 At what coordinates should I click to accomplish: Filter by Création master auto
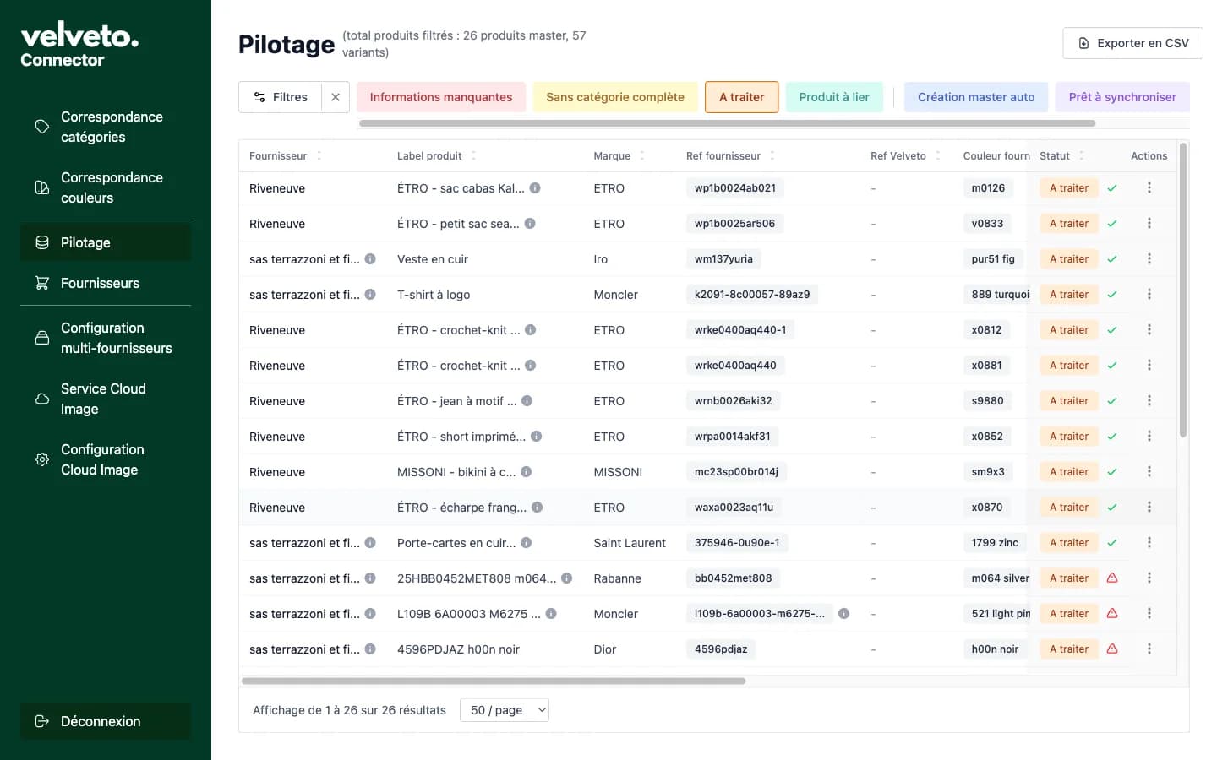point(976,97)
